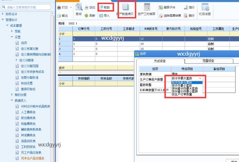Collapse the 数据录入 tree node

[x=12, y=100]
